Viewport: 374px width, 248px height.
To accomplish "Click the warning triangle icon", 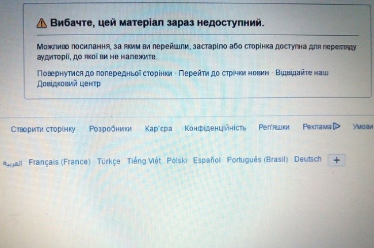I will (42, 24).
